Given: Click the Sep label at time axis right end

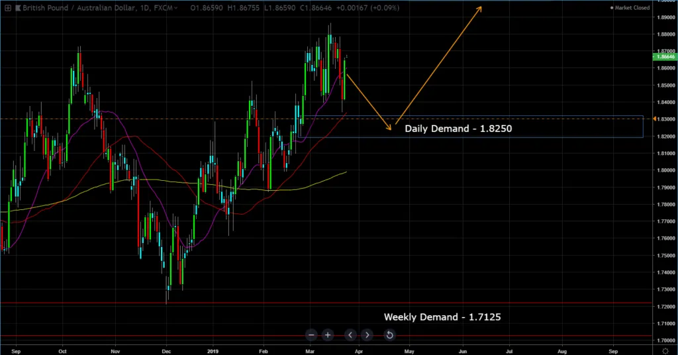Looking at the screenshot, I should (x=613, y=352).
